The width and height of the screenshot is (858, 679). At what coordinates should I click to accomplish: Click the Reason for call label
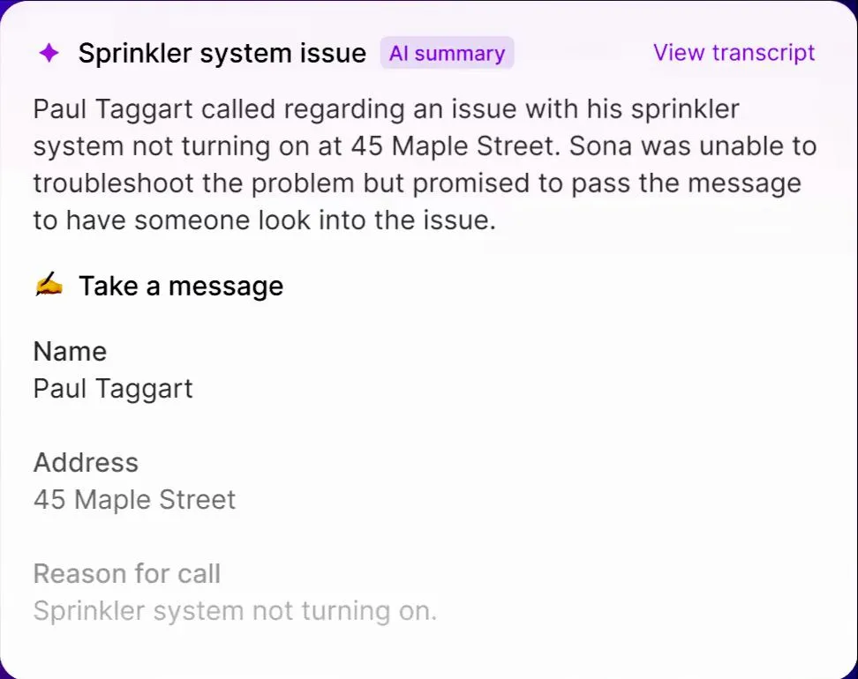(126, 573)
